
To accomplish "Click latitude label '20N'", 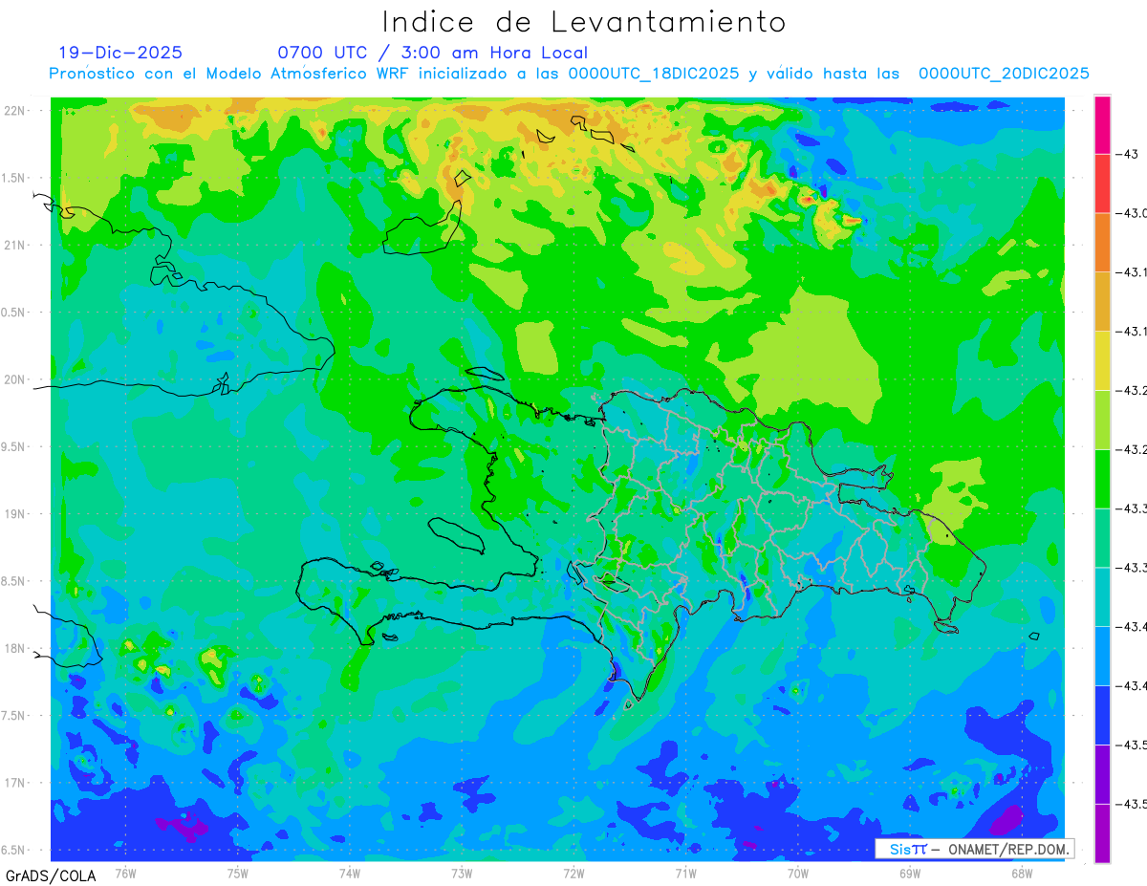I will tap(16, 379).
